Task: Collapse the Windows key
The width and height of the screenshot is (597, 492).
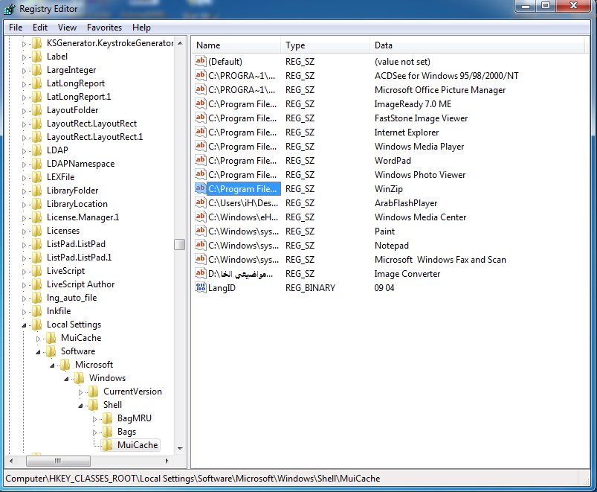Action: pos(66,378)
